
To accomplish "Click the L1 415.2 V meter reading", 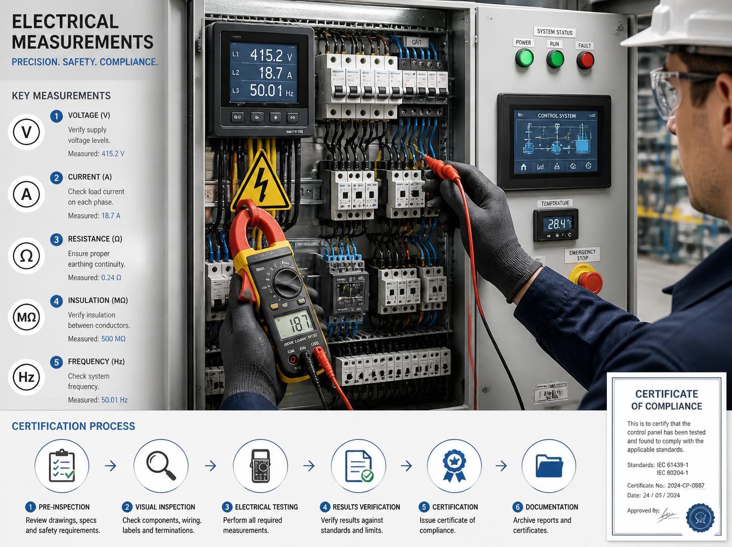I will click(262, 54).
